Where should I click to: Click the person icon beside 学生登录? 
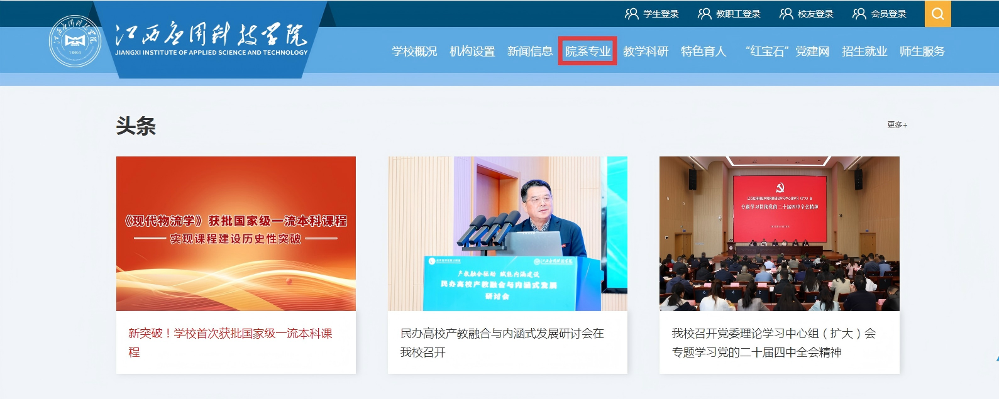point(632,14)
